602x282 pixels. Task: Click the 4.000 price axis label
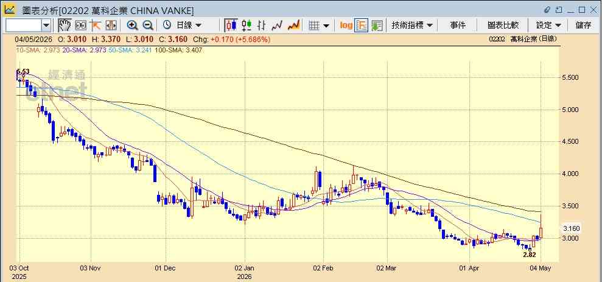(x=570, y=174)
